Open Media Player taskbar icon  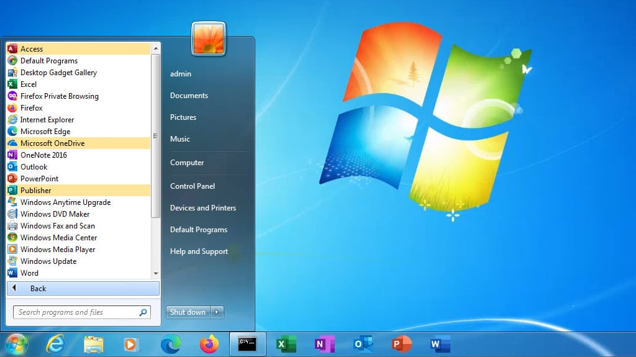tap(130, 345)
